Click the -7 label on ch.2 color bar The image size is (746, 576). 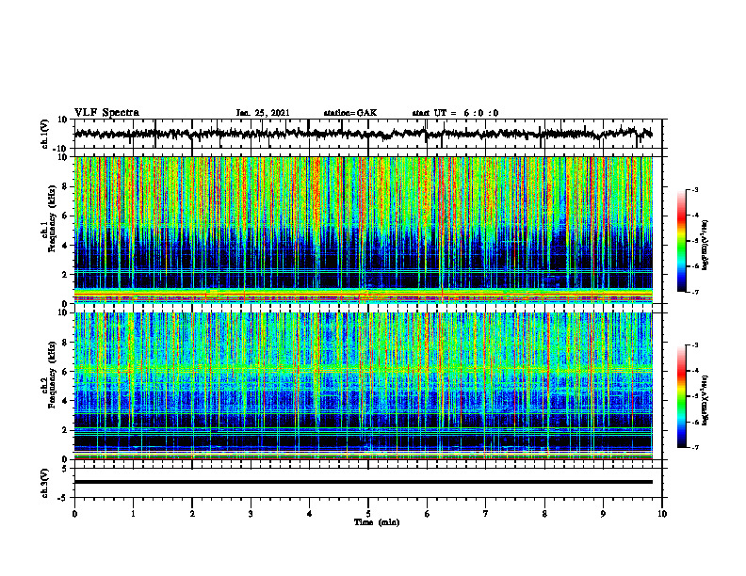pyautogui.click(x=695, y=447)
